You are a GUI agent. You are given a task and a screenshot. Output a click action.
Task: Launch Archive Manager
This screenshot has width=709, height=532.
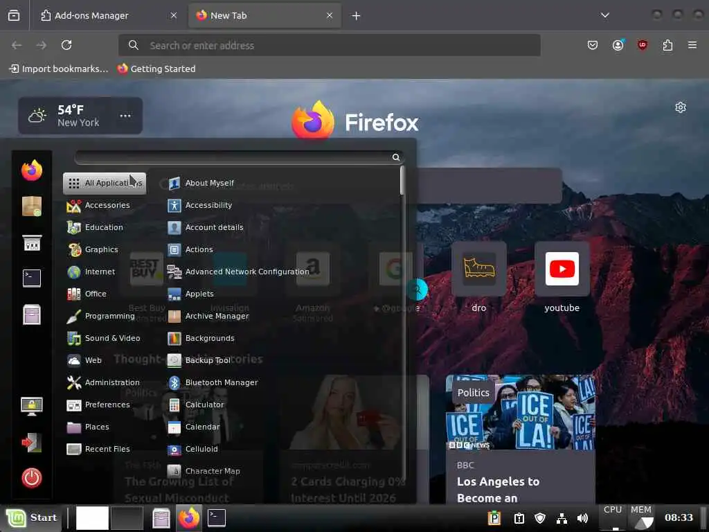point(281,316)
